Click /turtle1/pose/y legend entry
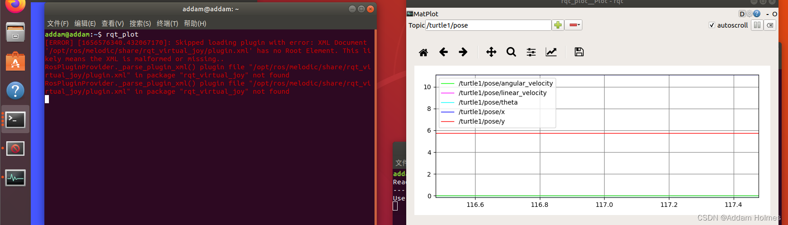Viewport: 788px width, 225px height. [481, 121]
